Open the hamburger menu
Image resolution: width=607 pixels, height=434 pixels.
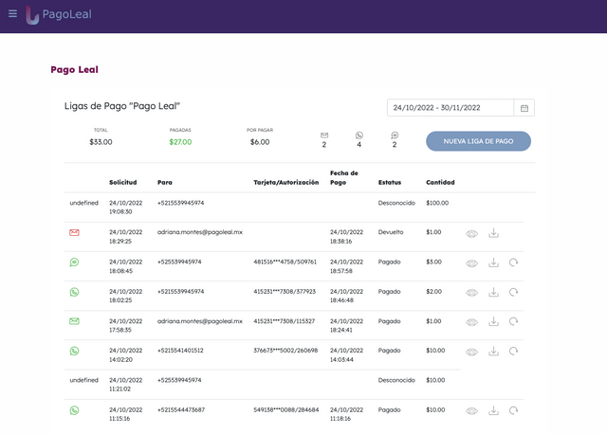click(12, 14)
